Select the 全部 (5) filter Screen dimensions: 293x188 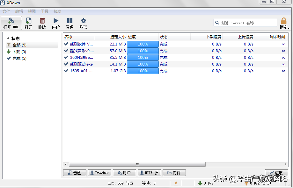pyautogui.click(x=32, y=45)
